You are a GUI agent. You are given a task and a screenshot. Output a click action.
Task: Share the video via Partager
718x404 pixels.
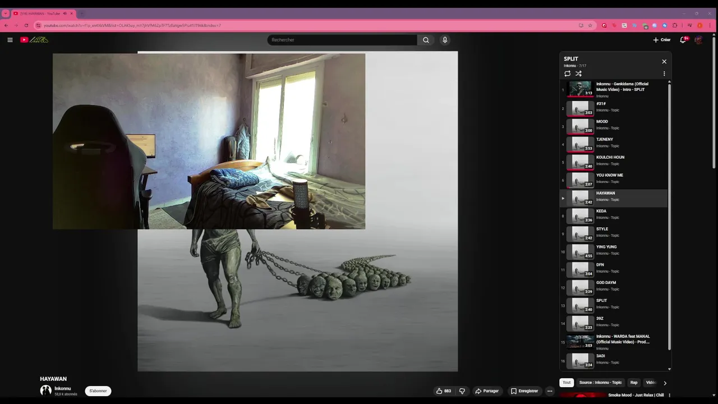pyautogui.click(x=486, y=391)
